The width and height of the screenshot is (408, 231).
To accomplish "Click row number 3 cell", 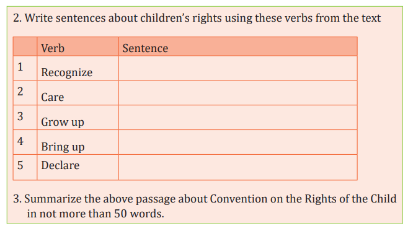I will [25, 118].
